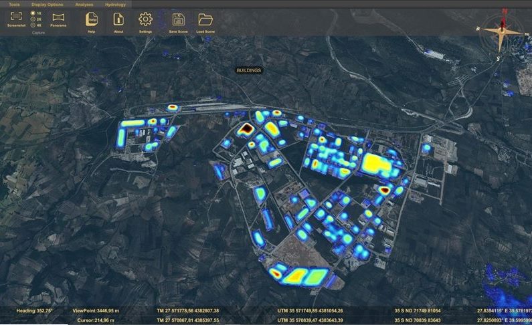Click the Panorama capture icon
532x325 pixels.
click(x=58, y=17)
